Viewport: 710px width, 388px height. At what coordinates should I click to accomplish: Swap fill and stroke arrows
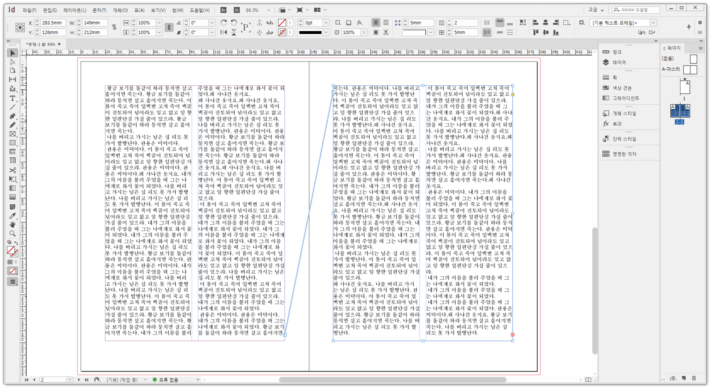click(16, 243)
